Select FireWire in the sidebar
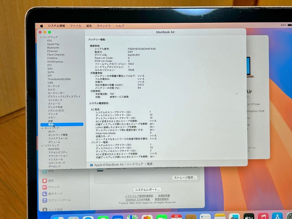292x219 pixels. tap(52, 58)
